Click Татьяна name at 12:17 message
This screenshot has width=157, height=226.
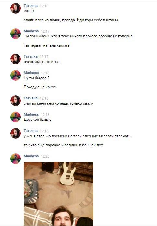coord(30,56)
